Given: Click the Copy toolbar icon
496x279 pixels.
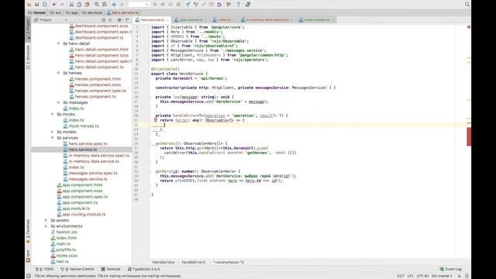Looking at the screenshot, I should click(x=79, y=5).
